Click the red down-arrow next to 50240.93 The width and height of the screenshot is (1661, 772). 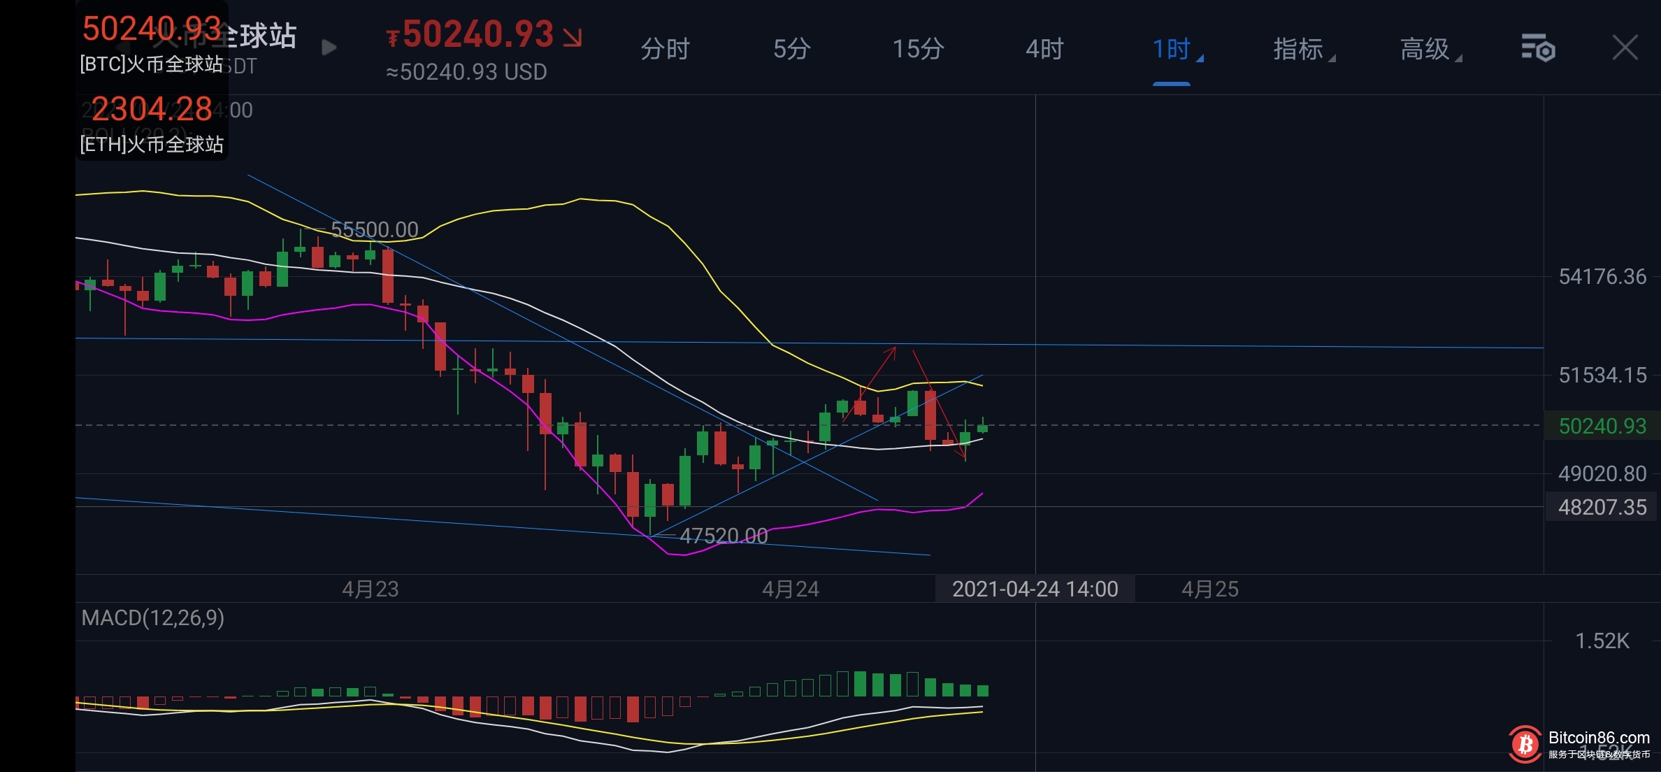click(x=573, y=37)
